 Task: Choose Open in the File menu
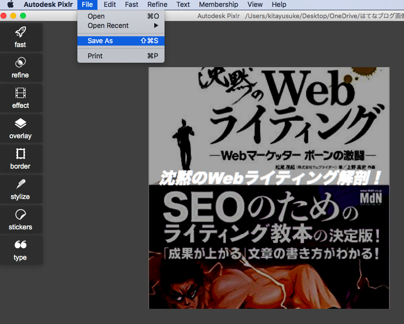121,16
